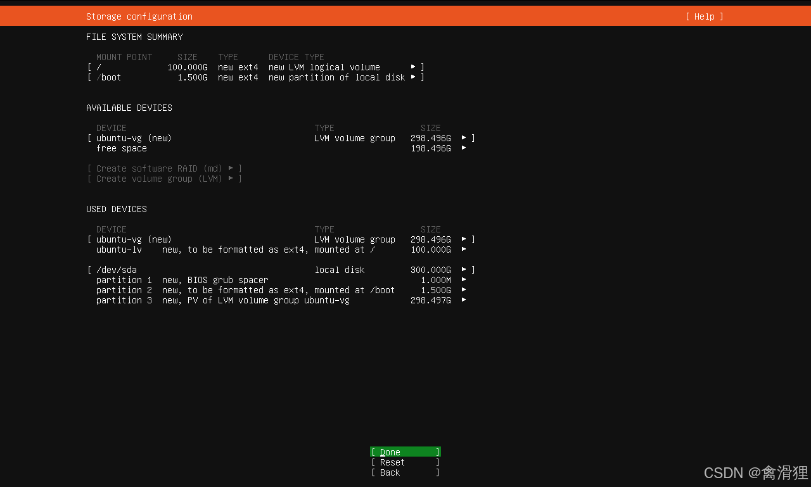
Task: Select the /dev/sda disk row
Action: point(281,270)
